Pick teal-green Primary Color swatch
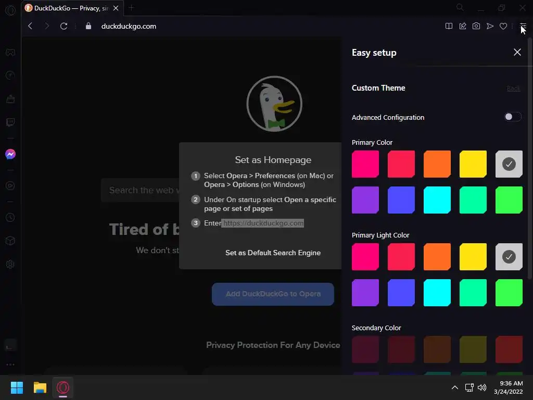 click(x=473, y=200)
